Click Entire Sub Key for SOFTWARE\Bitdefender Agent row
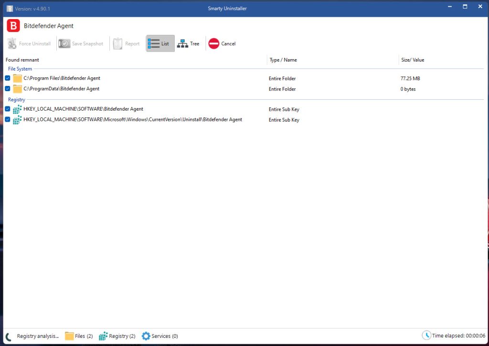This screenshot has width=489, height=346. (x=284, y=109)
